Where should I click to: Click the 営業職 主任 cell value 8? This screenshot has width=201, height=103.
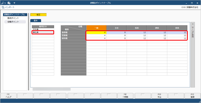point(116,35)
